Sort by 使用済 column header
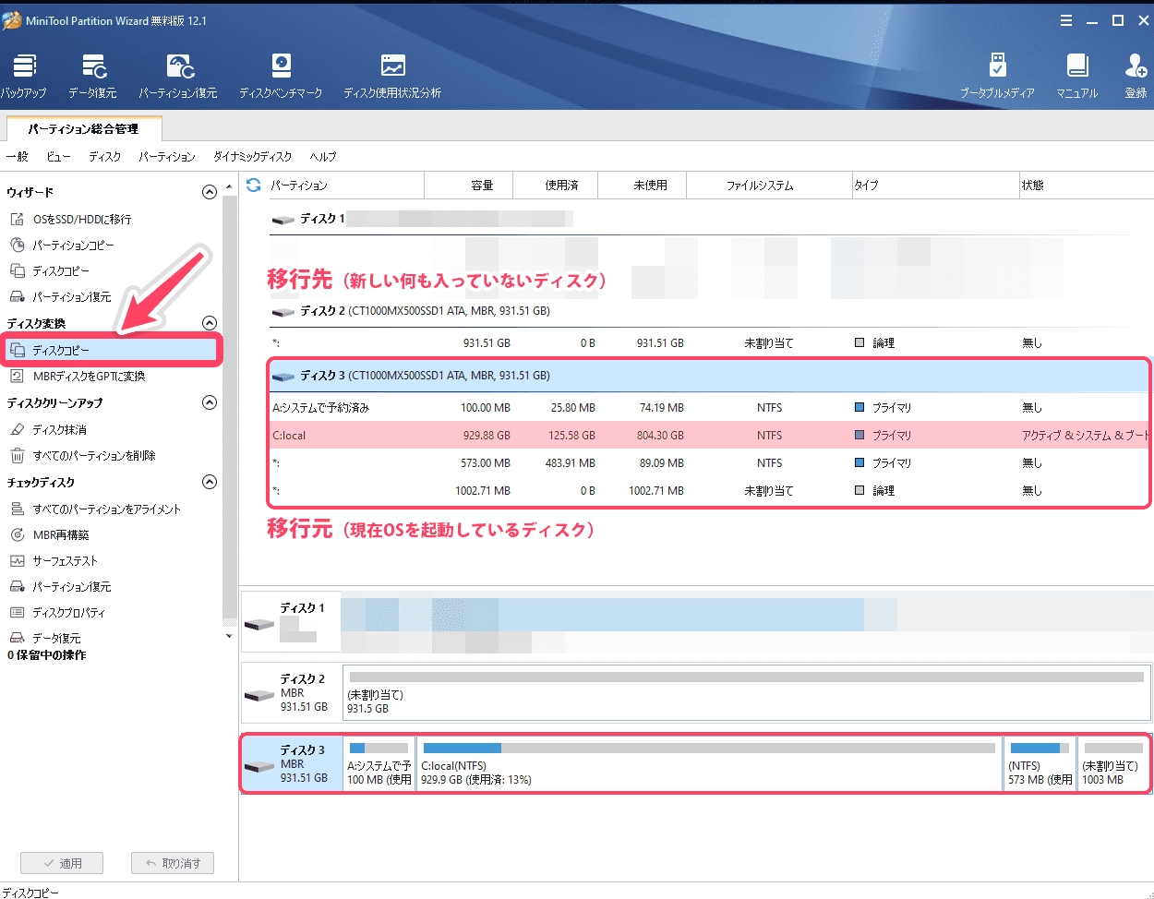The width and height of the screenshot is (1154, 899). [556, 186]
